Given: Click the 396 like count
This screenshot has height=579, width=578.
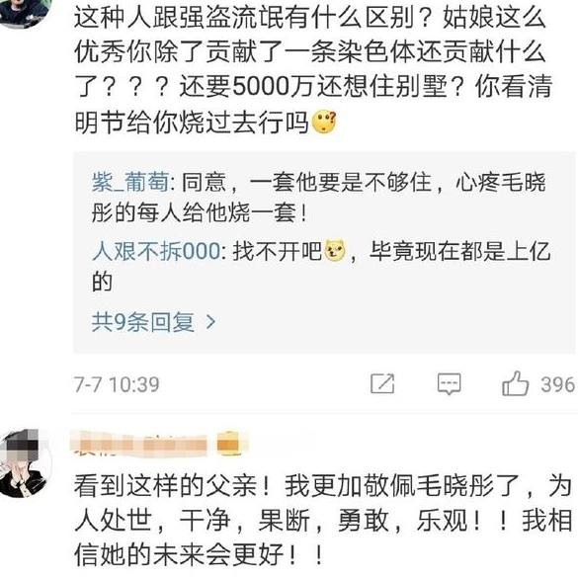Looking at the screenshot, I should click(x=558, y=384).
